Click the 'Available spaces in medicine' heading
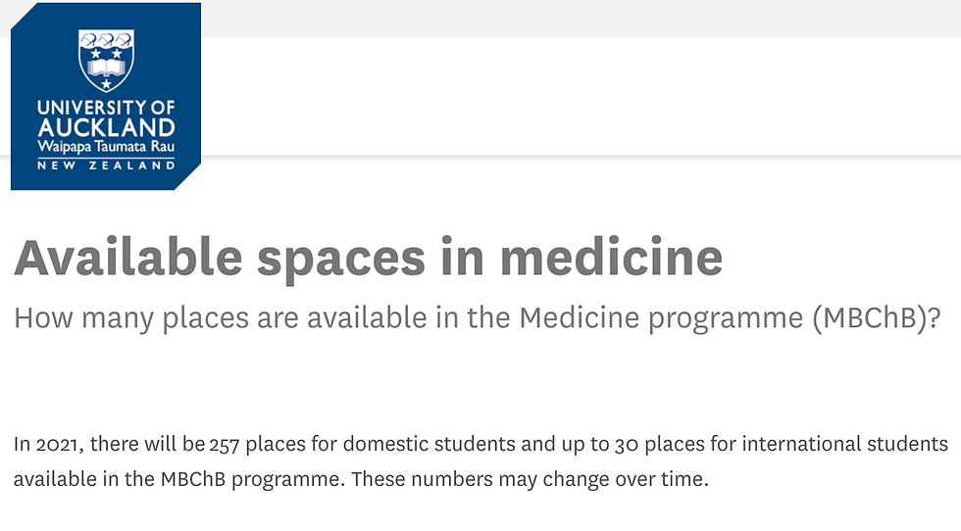Viewport: 961px width, 531px height. click(x=369, y=258)
